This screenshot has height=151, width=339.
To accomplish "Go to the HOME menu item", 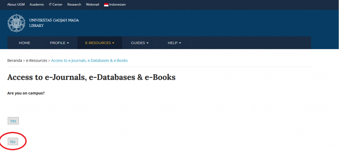I will pos(24,43).
